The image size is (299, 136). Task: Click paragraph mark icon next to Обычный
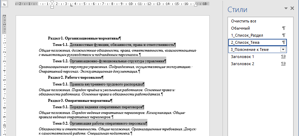pyautogui.click(x=284, y=28)
